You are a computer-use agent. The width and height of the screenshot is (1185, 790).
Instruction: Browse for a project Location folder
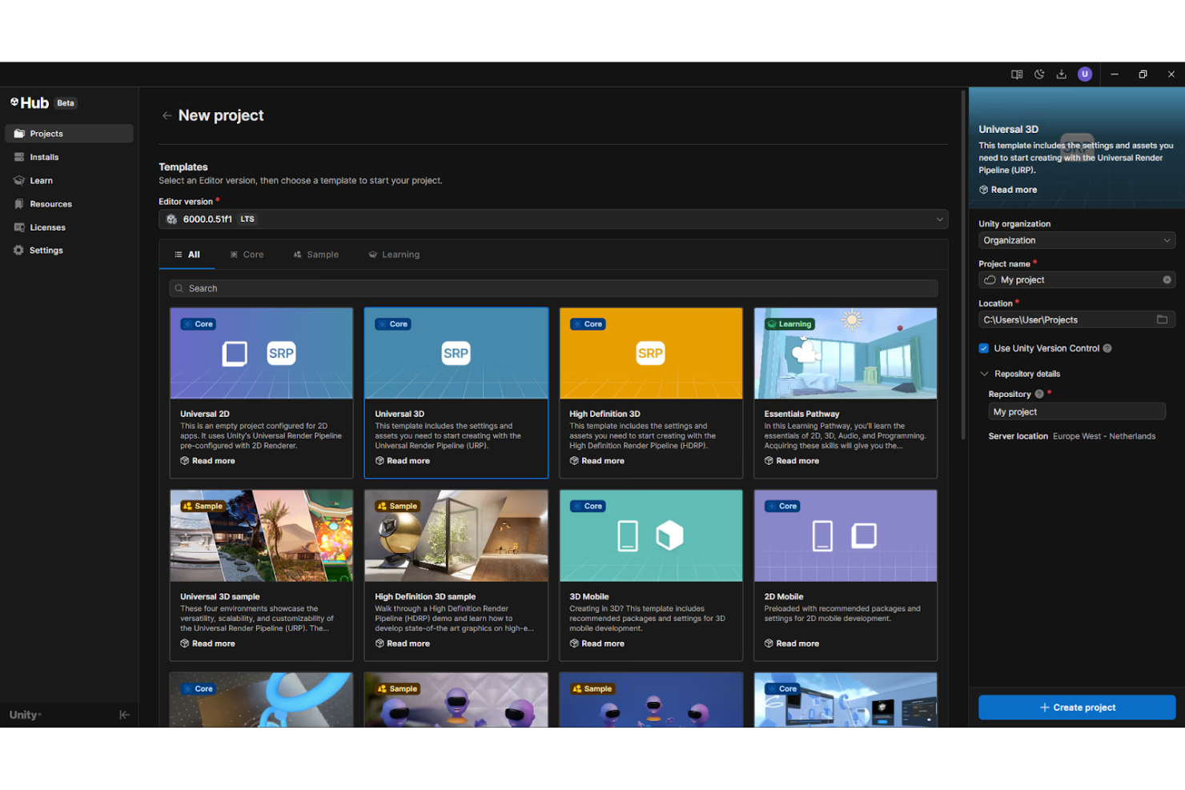click(1163, 319)
